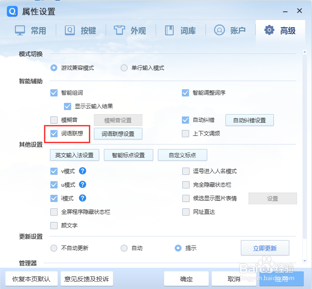Enable 逗号进入人名模式 checkbox
The height and width of the screenshot is (289, 312).
point(185,171)
